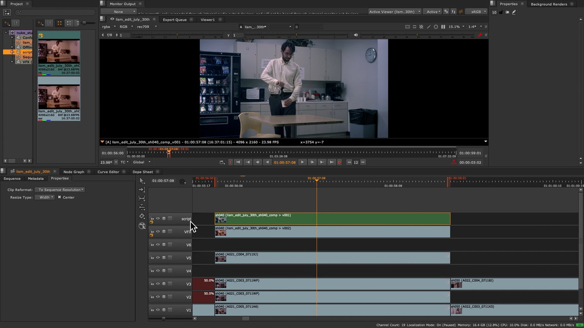The width and height of the screenshot is (584, 328).
Task: Click the viewer audio speaker icon
Action: point(356,35)
